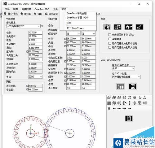Open the 齿轮标准 dropdown showing 大节距渐开线20°

(x=23, y=26)
